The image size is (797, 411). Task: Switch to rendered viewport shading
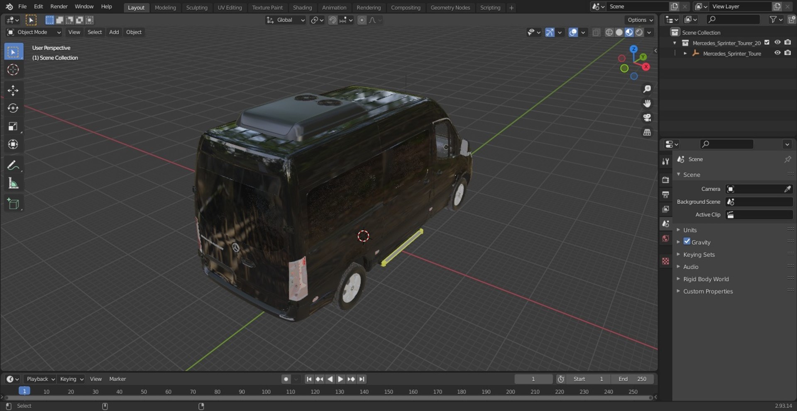coord(639,32)
